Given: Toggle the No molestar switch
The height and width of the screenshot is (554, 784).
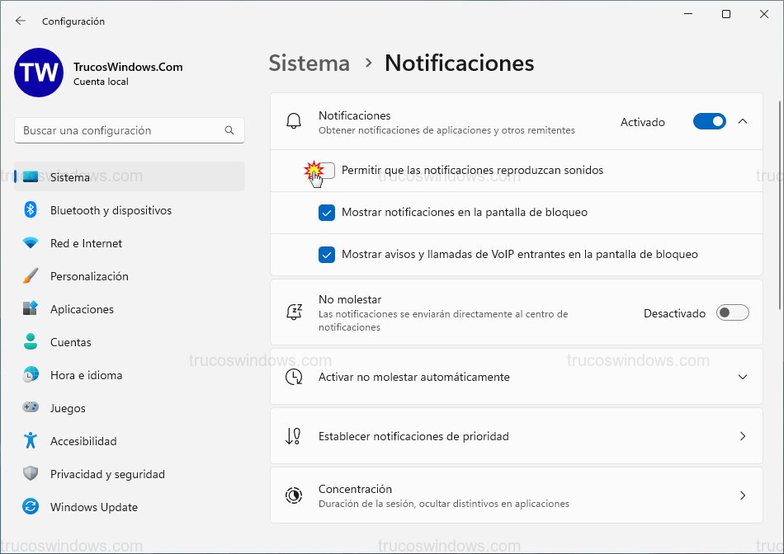Looking at the screenshot, I should click(x=732, y=312).
